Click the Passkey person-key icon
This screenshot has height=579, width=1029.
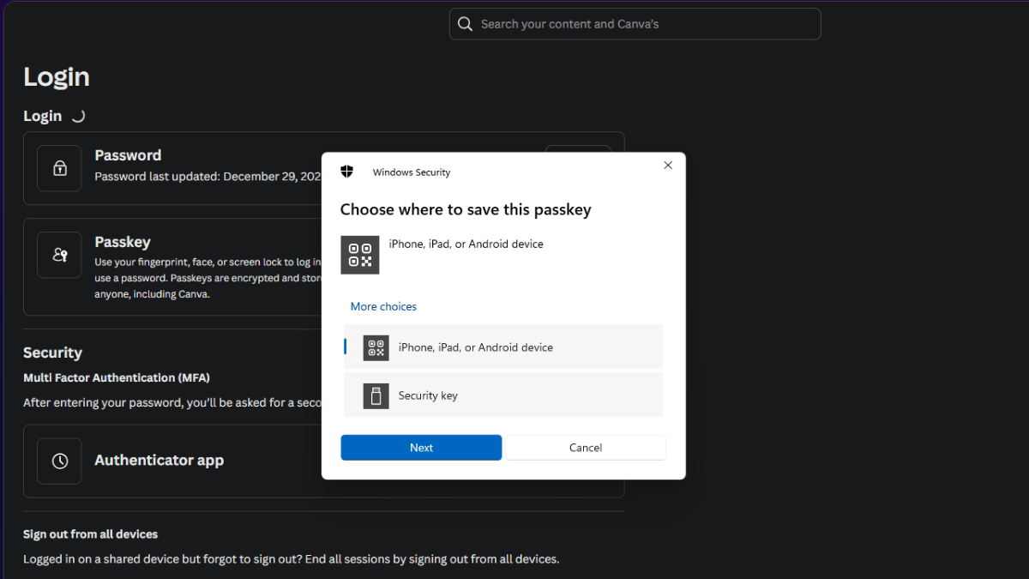coord(59,255)
